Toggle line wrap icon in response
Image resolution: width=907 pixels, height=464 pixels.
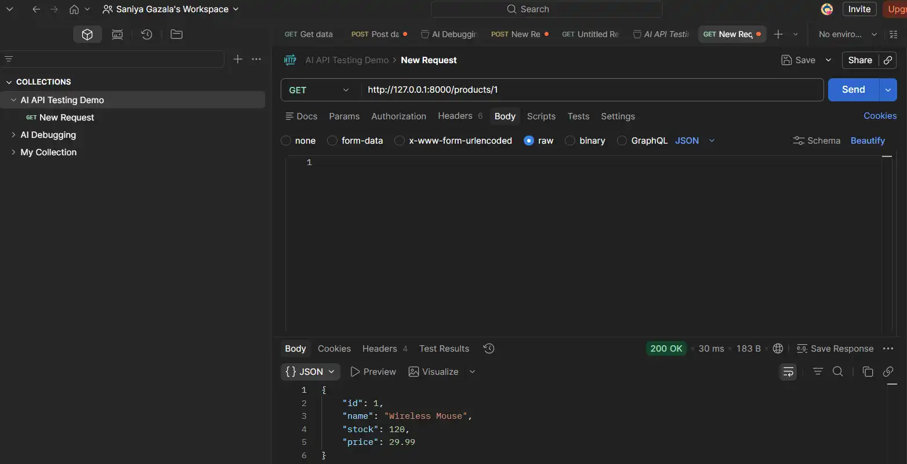click(788, 372)
